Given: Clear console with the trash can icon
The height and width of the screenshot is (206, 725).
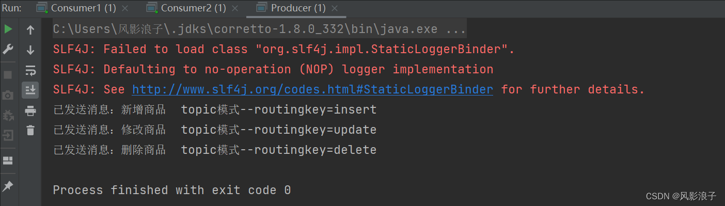Looking at the screenshot, I should [x=30, y=130].
